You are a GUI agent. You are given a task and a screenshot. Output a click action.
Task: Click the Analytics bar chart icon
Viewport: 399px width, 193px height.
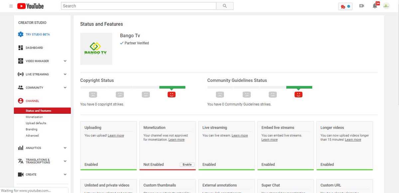coord(21,148)
